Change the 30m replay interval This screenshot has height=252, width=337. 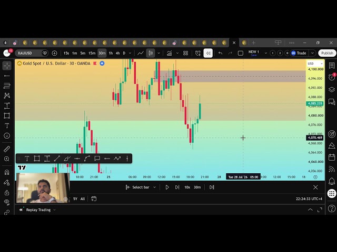[197, 187]
